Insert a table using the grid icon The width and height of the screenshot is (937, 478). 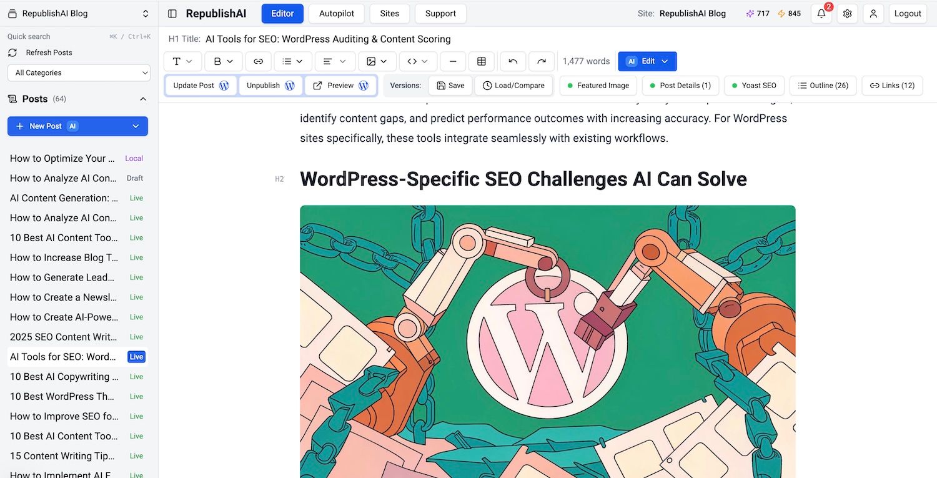482,61
